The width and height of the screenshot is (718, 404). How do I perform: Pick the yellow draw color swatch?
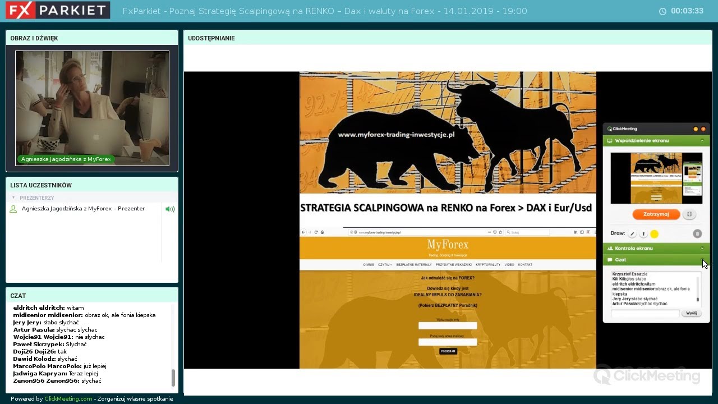[x=654, y=233]
